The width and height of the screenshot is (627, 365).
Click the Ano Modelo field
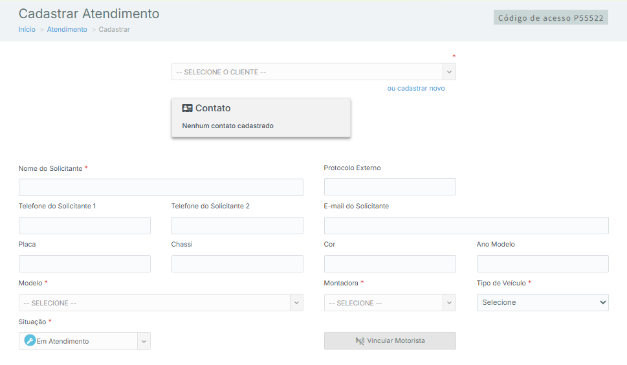542,264
